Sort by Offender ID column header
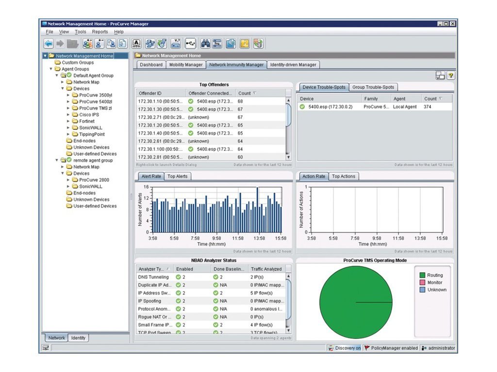This screenshot has width=497, height=372. [161, 93]
